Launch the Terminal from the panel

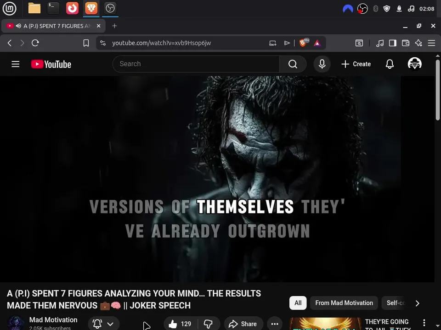[x=53, y=8]
